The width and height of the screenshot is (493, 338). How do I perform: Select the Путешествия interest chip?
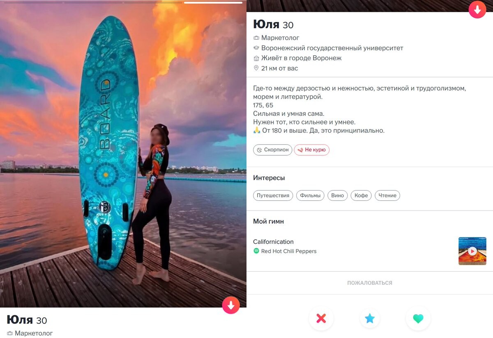click(x=273, y=195)
